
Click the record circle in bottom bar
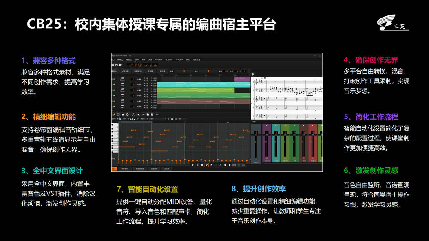[197, 165]
